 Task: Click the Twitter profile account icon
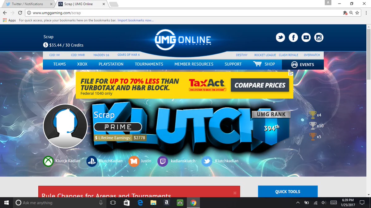(207, 161)
